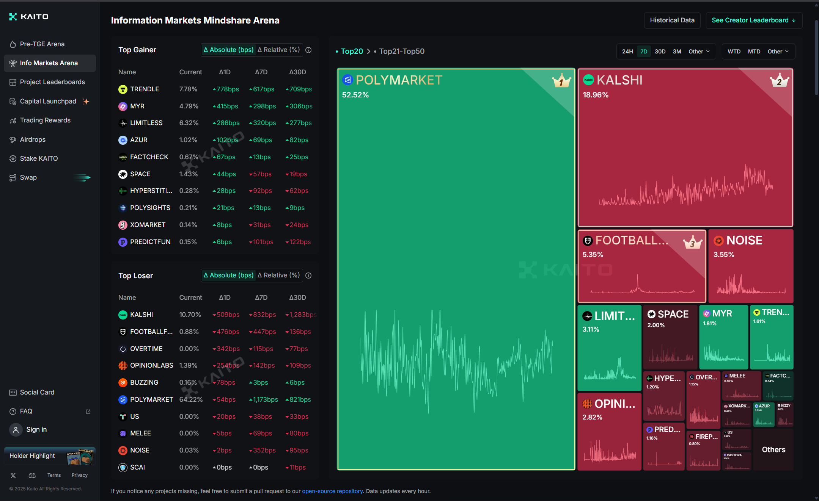Click the Polymarket logo in the treemap
The width and height of the screenshot is (819, 501).
pyautogui.click(x=347, y=80)
